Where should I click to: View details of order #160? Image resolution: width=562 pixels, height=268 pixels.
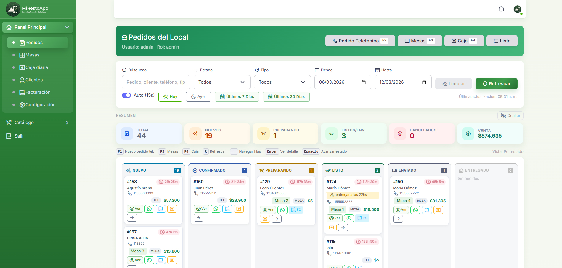[x=202, y=209]
